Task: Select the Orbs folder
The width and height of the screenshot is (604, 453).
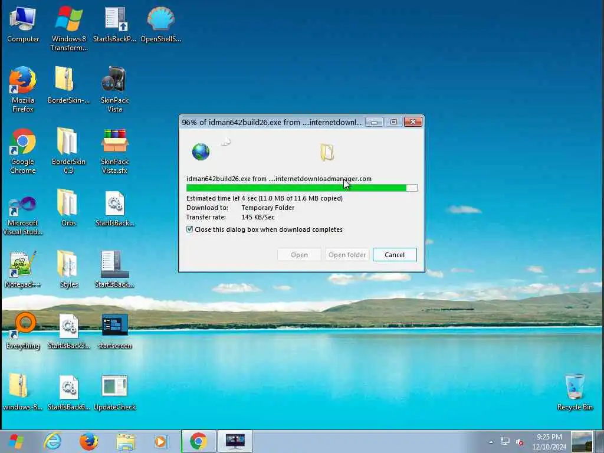Action: point(68,208)
